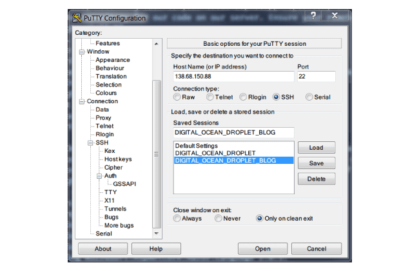The image size is (419, 271).
Task: Click the Delete session button
Action: tap(317, 179)
